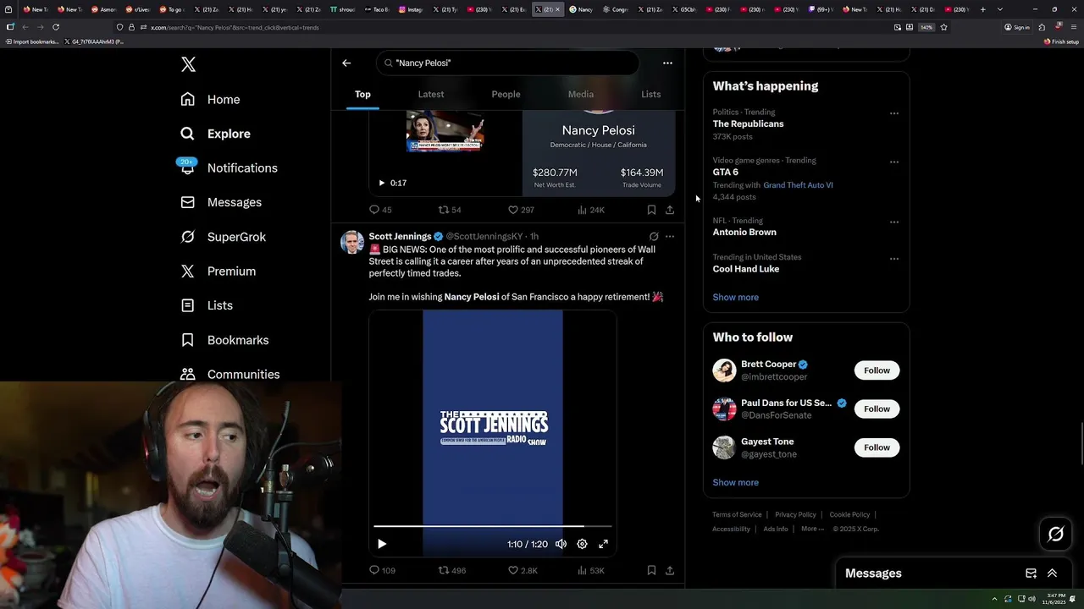Image resolution: width=1084 pixels, height=609 pixels.
Task: Open Scott Jennings profile avatar
Action: click(x=352, y=242)
